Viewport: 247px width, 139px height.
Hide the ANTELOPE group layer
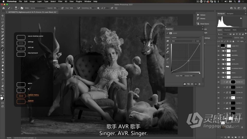pos(218,64)
